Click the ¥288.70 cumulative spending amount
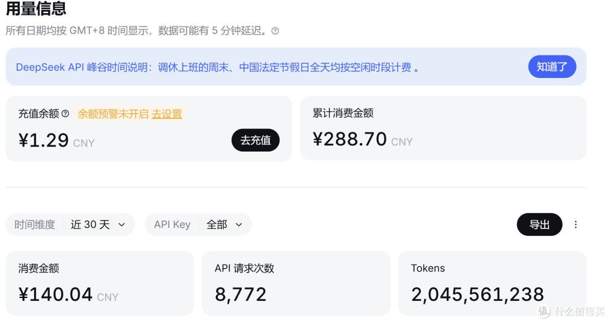Image resolution: width=610 pixels, height=324 pixels. click(x=350, y=140)
